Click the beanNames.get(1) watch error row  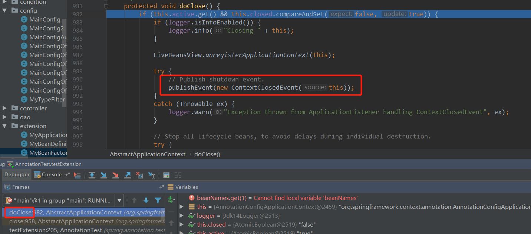pyautogui.click(x=277, y=198)
